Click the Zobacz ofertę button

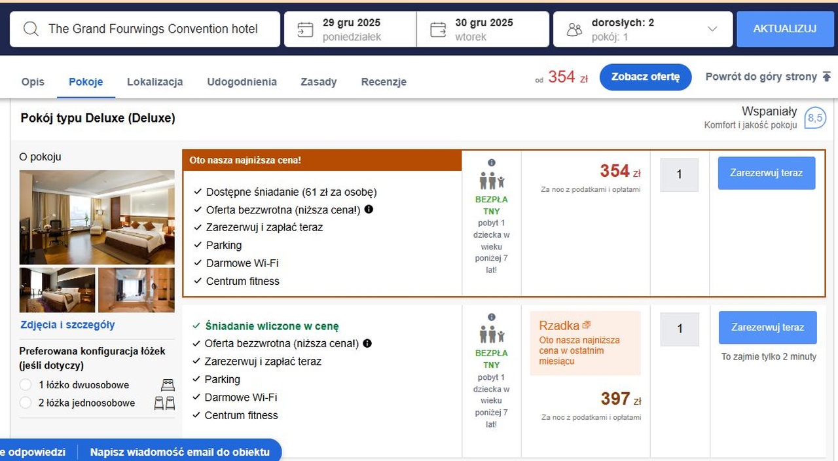[x=645, y=77]
